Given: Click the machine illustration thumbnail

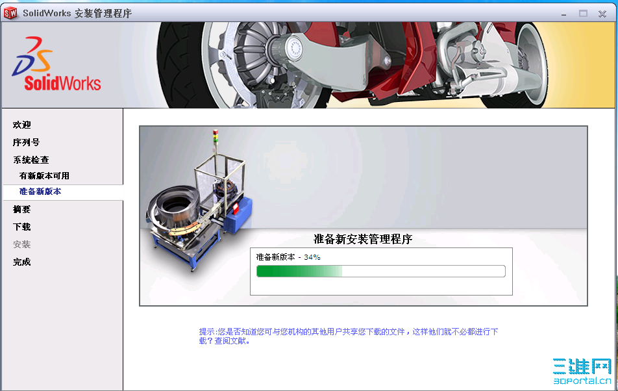Looking at the screenshot, I should point(199,200).
